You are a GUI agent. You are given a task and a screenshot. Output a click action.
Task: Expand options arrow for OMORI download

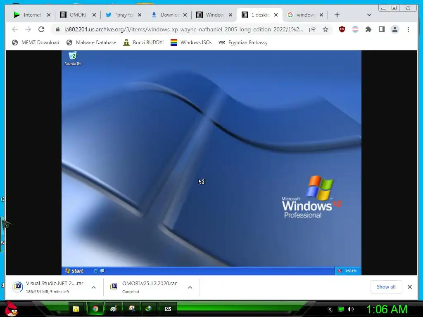(190, 287)
